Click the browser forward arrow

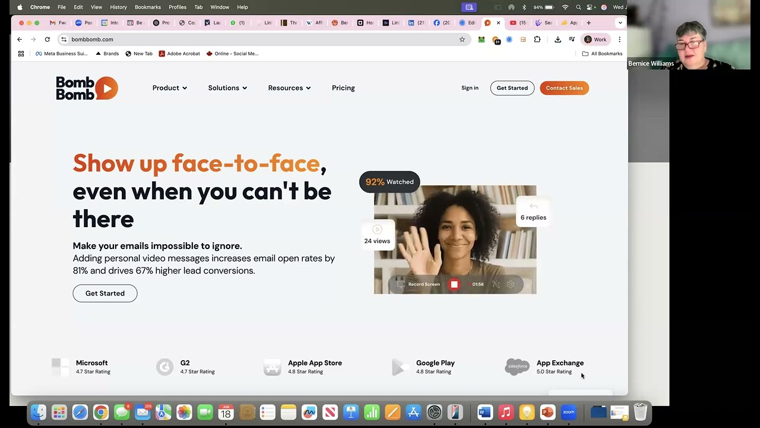tap(33, 39)
